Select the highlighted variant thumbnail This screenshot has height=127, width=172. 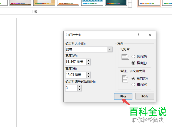(x=149, y=3)
